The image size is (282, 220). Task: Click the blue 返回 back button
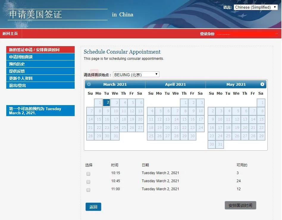[x=93, y=207]
